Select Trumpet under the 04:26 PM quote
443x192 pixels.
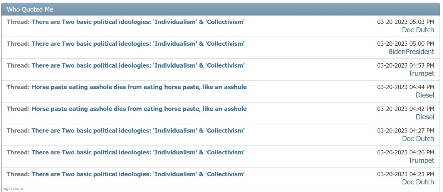point(421,161)
